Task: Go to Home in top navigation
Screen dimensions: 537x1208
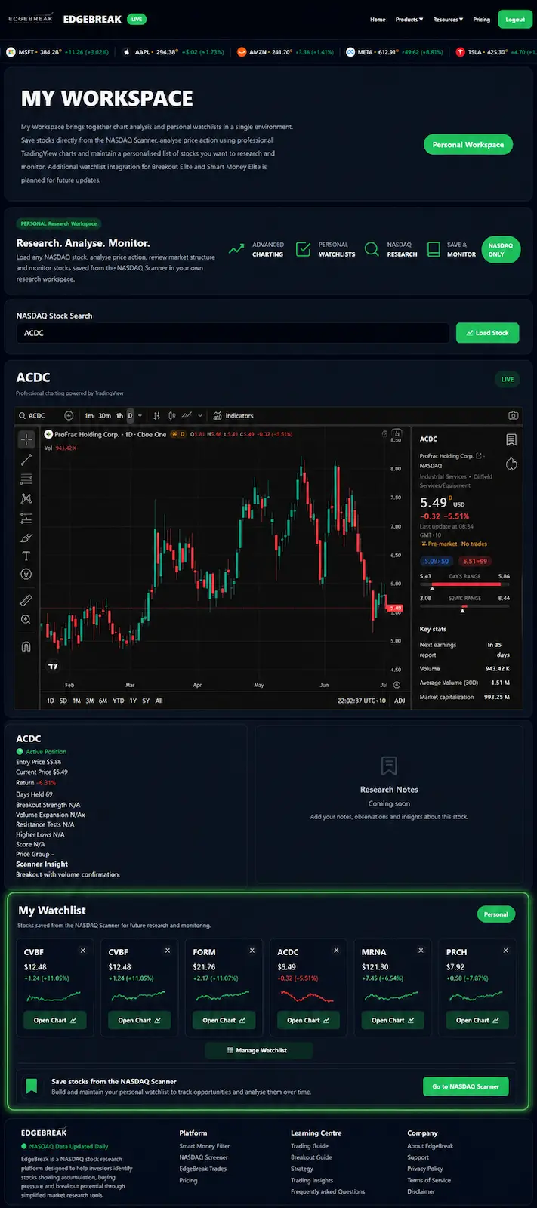Action: click(x=378, y=20)
